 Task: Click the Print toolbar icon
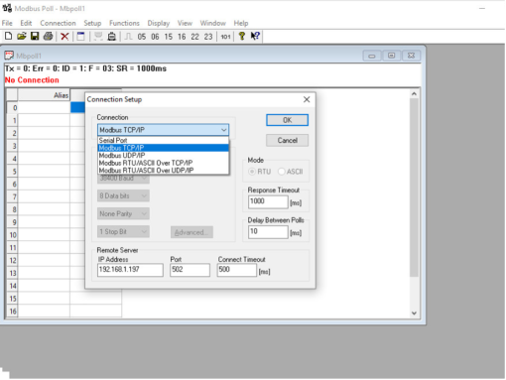click(49, 36)
